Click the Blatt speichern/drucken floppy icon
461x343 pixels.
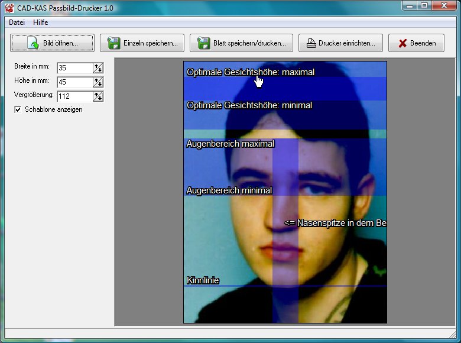[x=204, y=43]
